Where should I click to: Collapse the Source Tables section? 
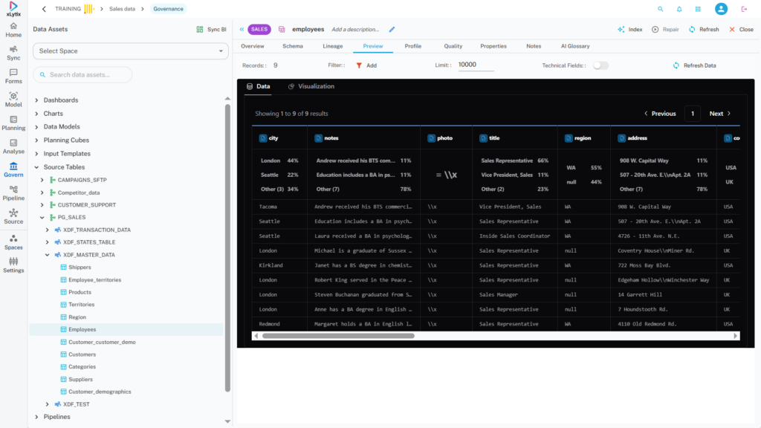[x=37, y=168]
